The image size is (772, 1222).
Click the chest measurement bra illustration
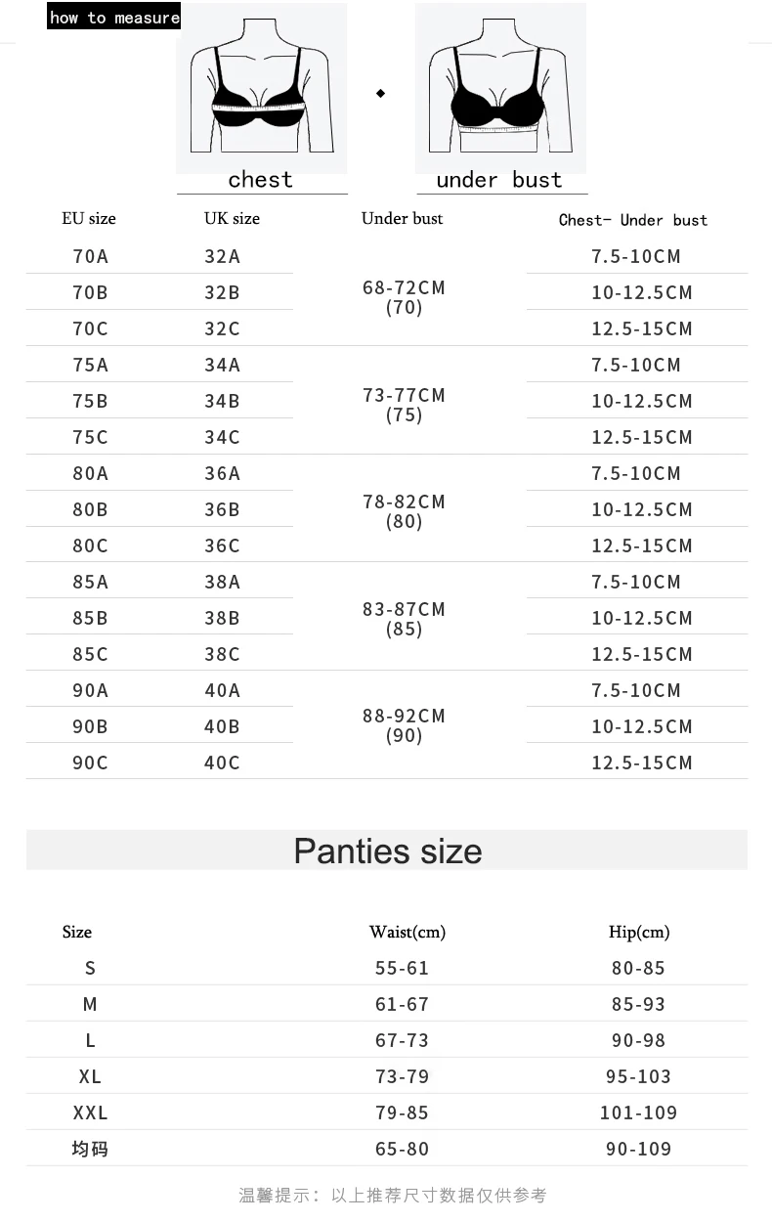[x=261, y=88]
